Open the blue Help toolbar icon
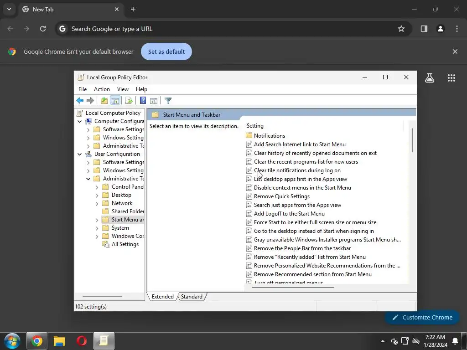Image resolution: width=467 pixels, height=350 pixels. 143,101
